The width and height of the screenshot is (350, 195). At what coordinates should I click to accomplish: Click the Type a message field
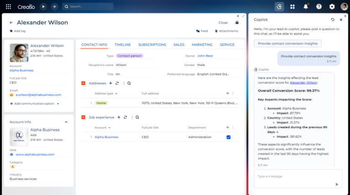294,176
